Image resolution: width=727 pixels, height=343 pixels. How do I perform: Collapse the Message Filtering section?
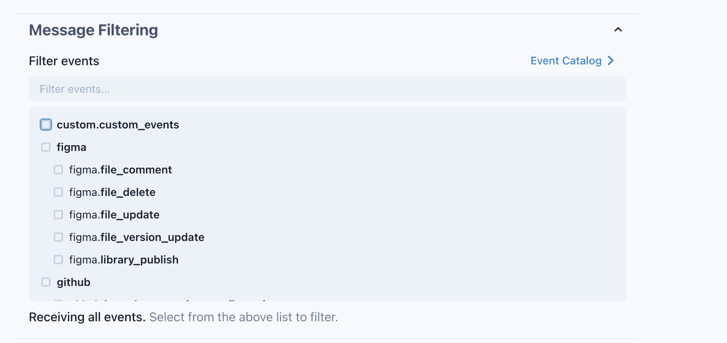618,30
